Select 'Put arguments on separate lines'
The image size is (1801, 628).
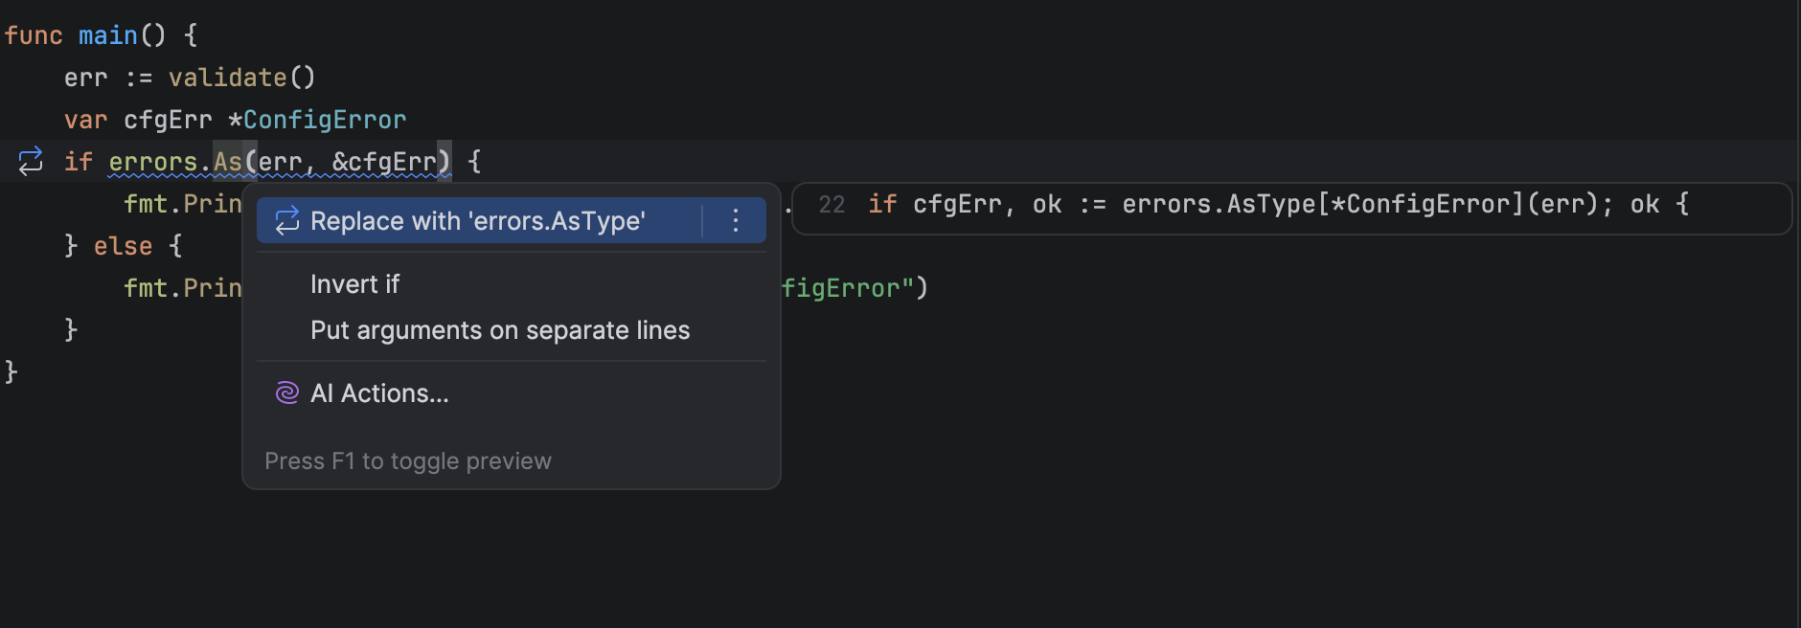(499, 330)
